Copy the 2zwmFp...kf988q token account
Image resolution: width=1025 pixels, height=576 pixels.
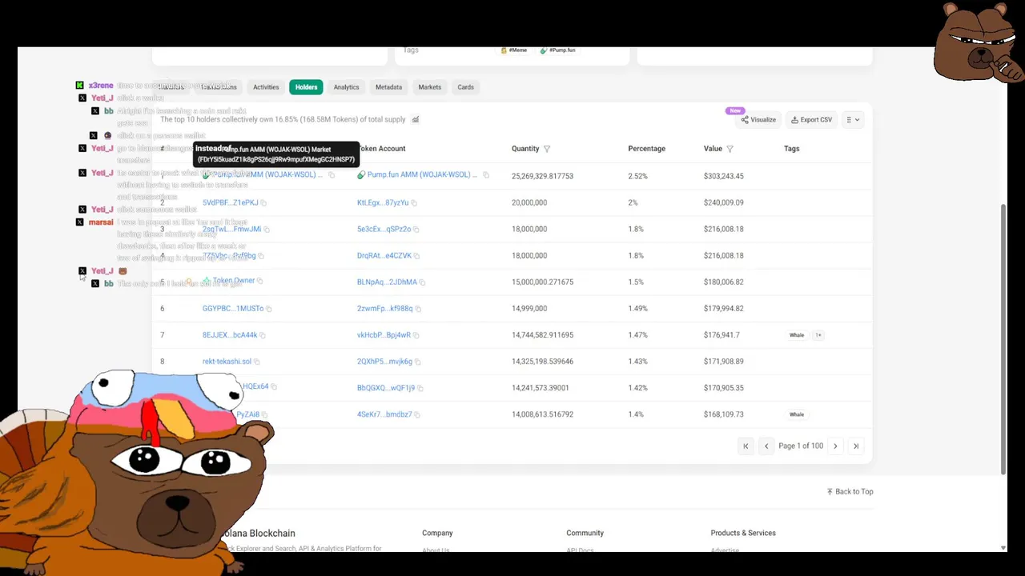418,309
